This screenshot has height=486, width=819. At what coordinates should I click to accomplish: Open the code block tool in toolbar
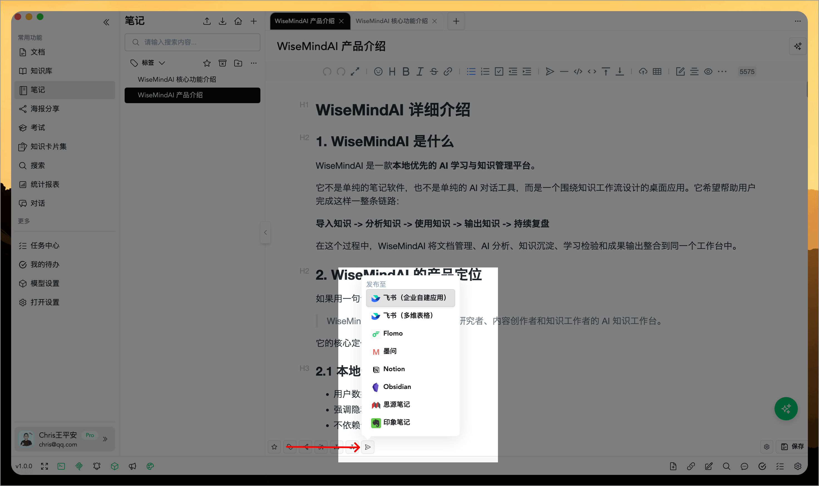pos(578,71)
